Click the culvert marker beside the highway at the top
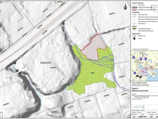Viewport: 158px width, 119px height. pos(64,23)
